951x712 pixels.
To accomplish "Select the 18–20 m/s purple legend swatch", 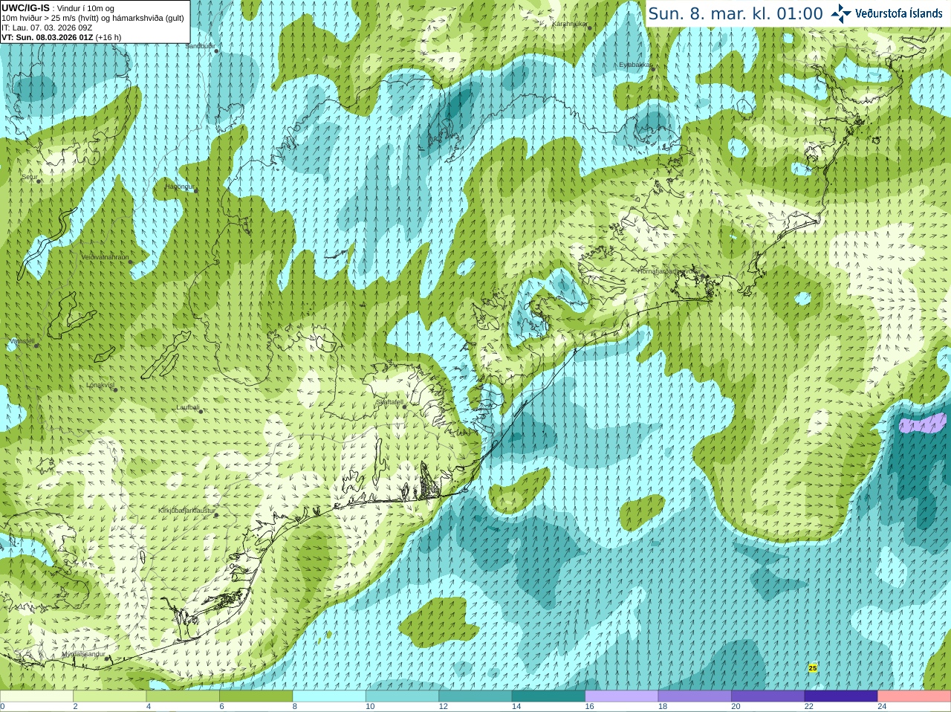I will tap(695, 696).
